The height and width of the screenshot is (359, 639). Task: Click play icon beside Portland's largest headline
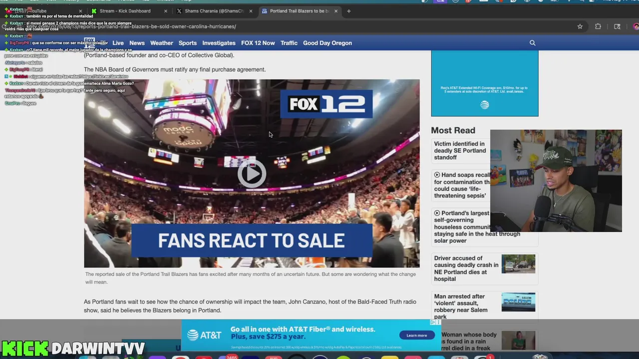(x=437, y=213)
